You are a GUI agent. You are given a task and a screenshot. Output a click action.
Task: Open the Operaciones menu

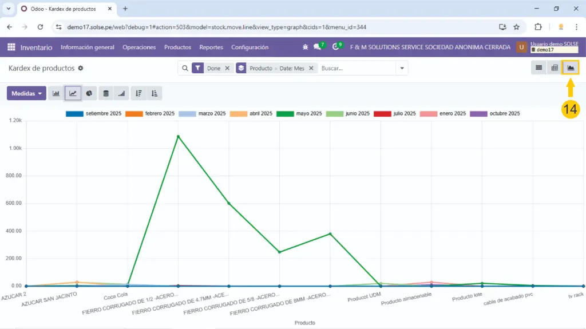pyautogui.click(x=139, y=47)
